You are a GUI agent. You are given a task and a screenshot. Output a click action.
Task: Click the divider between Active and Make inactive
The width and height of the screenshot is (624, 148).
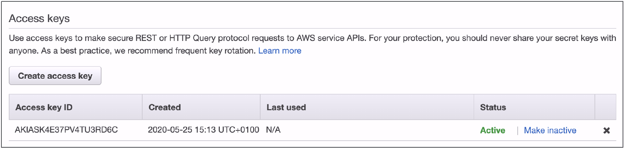click(518, 131)
